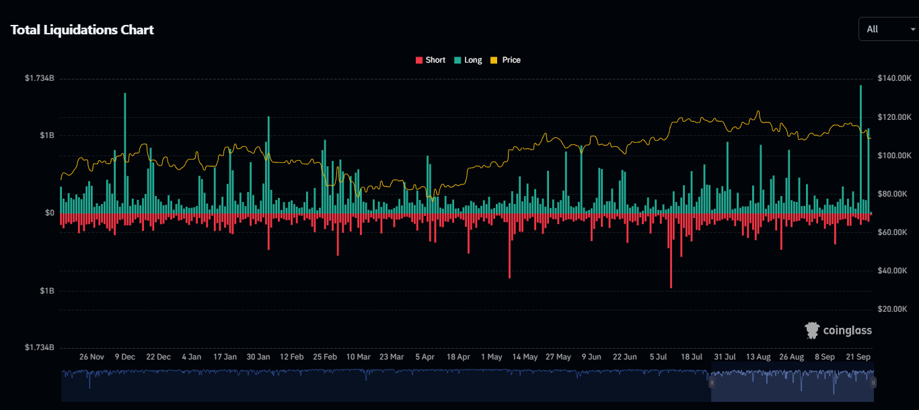This screenshot has width=919, height=410.
Task: Grab the right handle of range slider
Action: (873, 382)
